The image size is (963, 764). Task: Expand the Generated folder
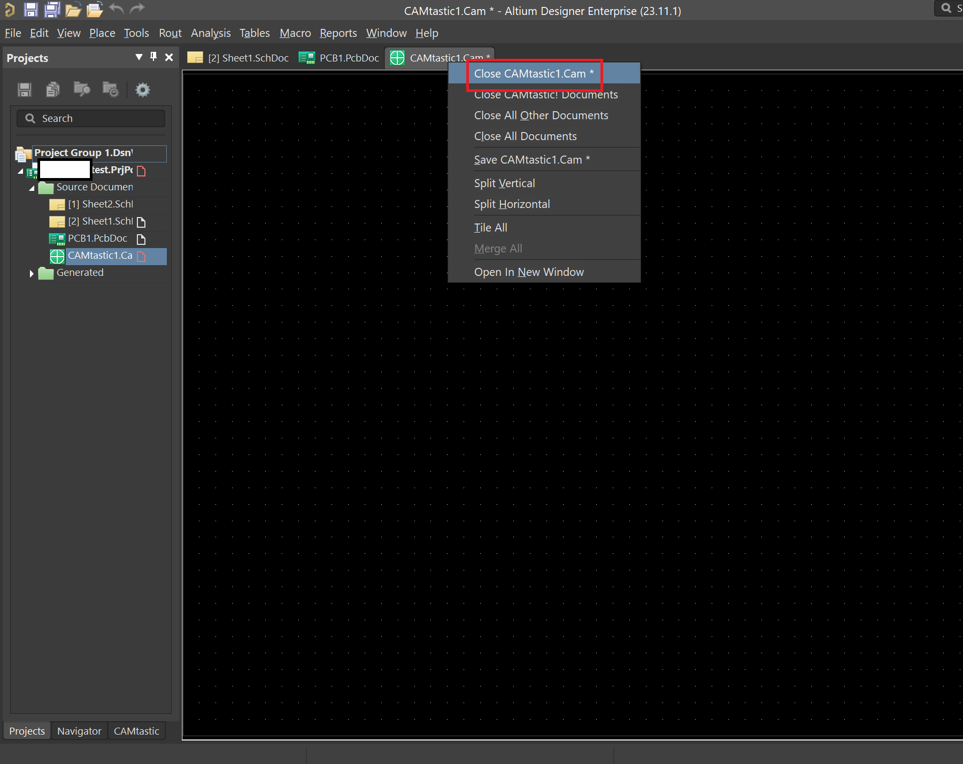[32, 274]
